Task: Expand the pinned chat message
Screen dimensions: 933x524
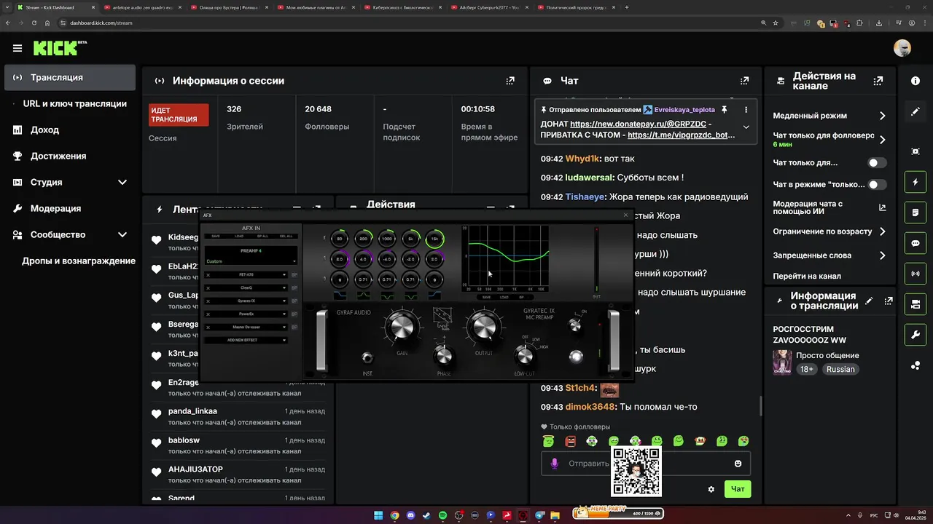Action: pyautogui.click(x=746, y=127)
